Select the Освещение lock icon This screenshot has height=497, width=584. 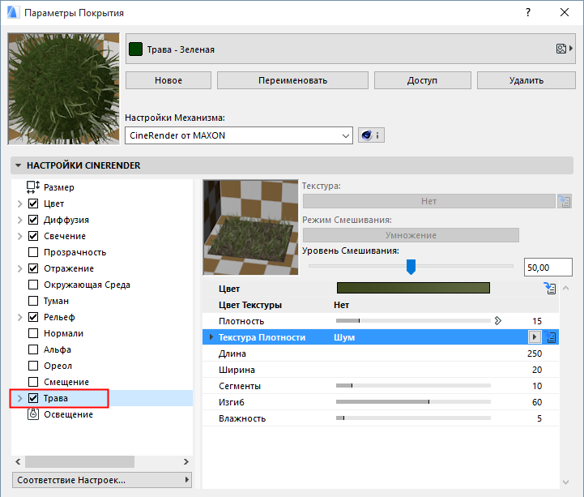click(x=33, y=414)
